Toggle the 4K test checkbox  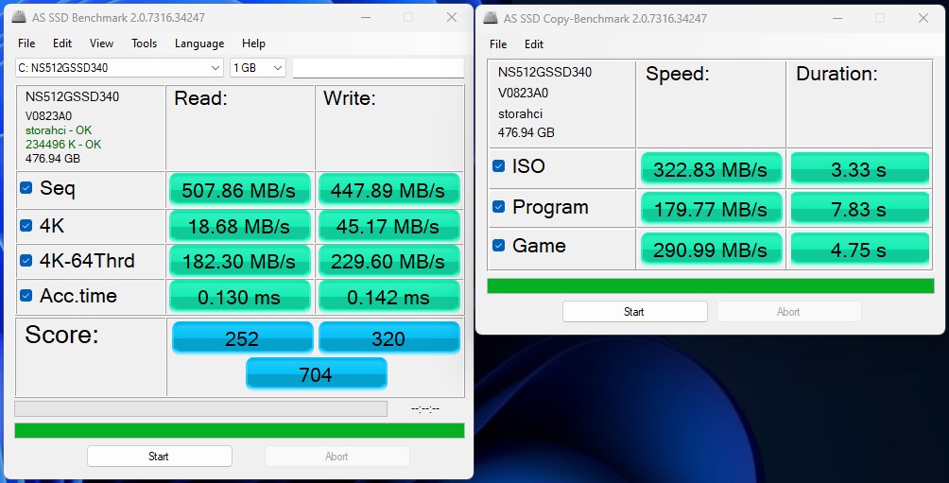(x=26, y=226)
